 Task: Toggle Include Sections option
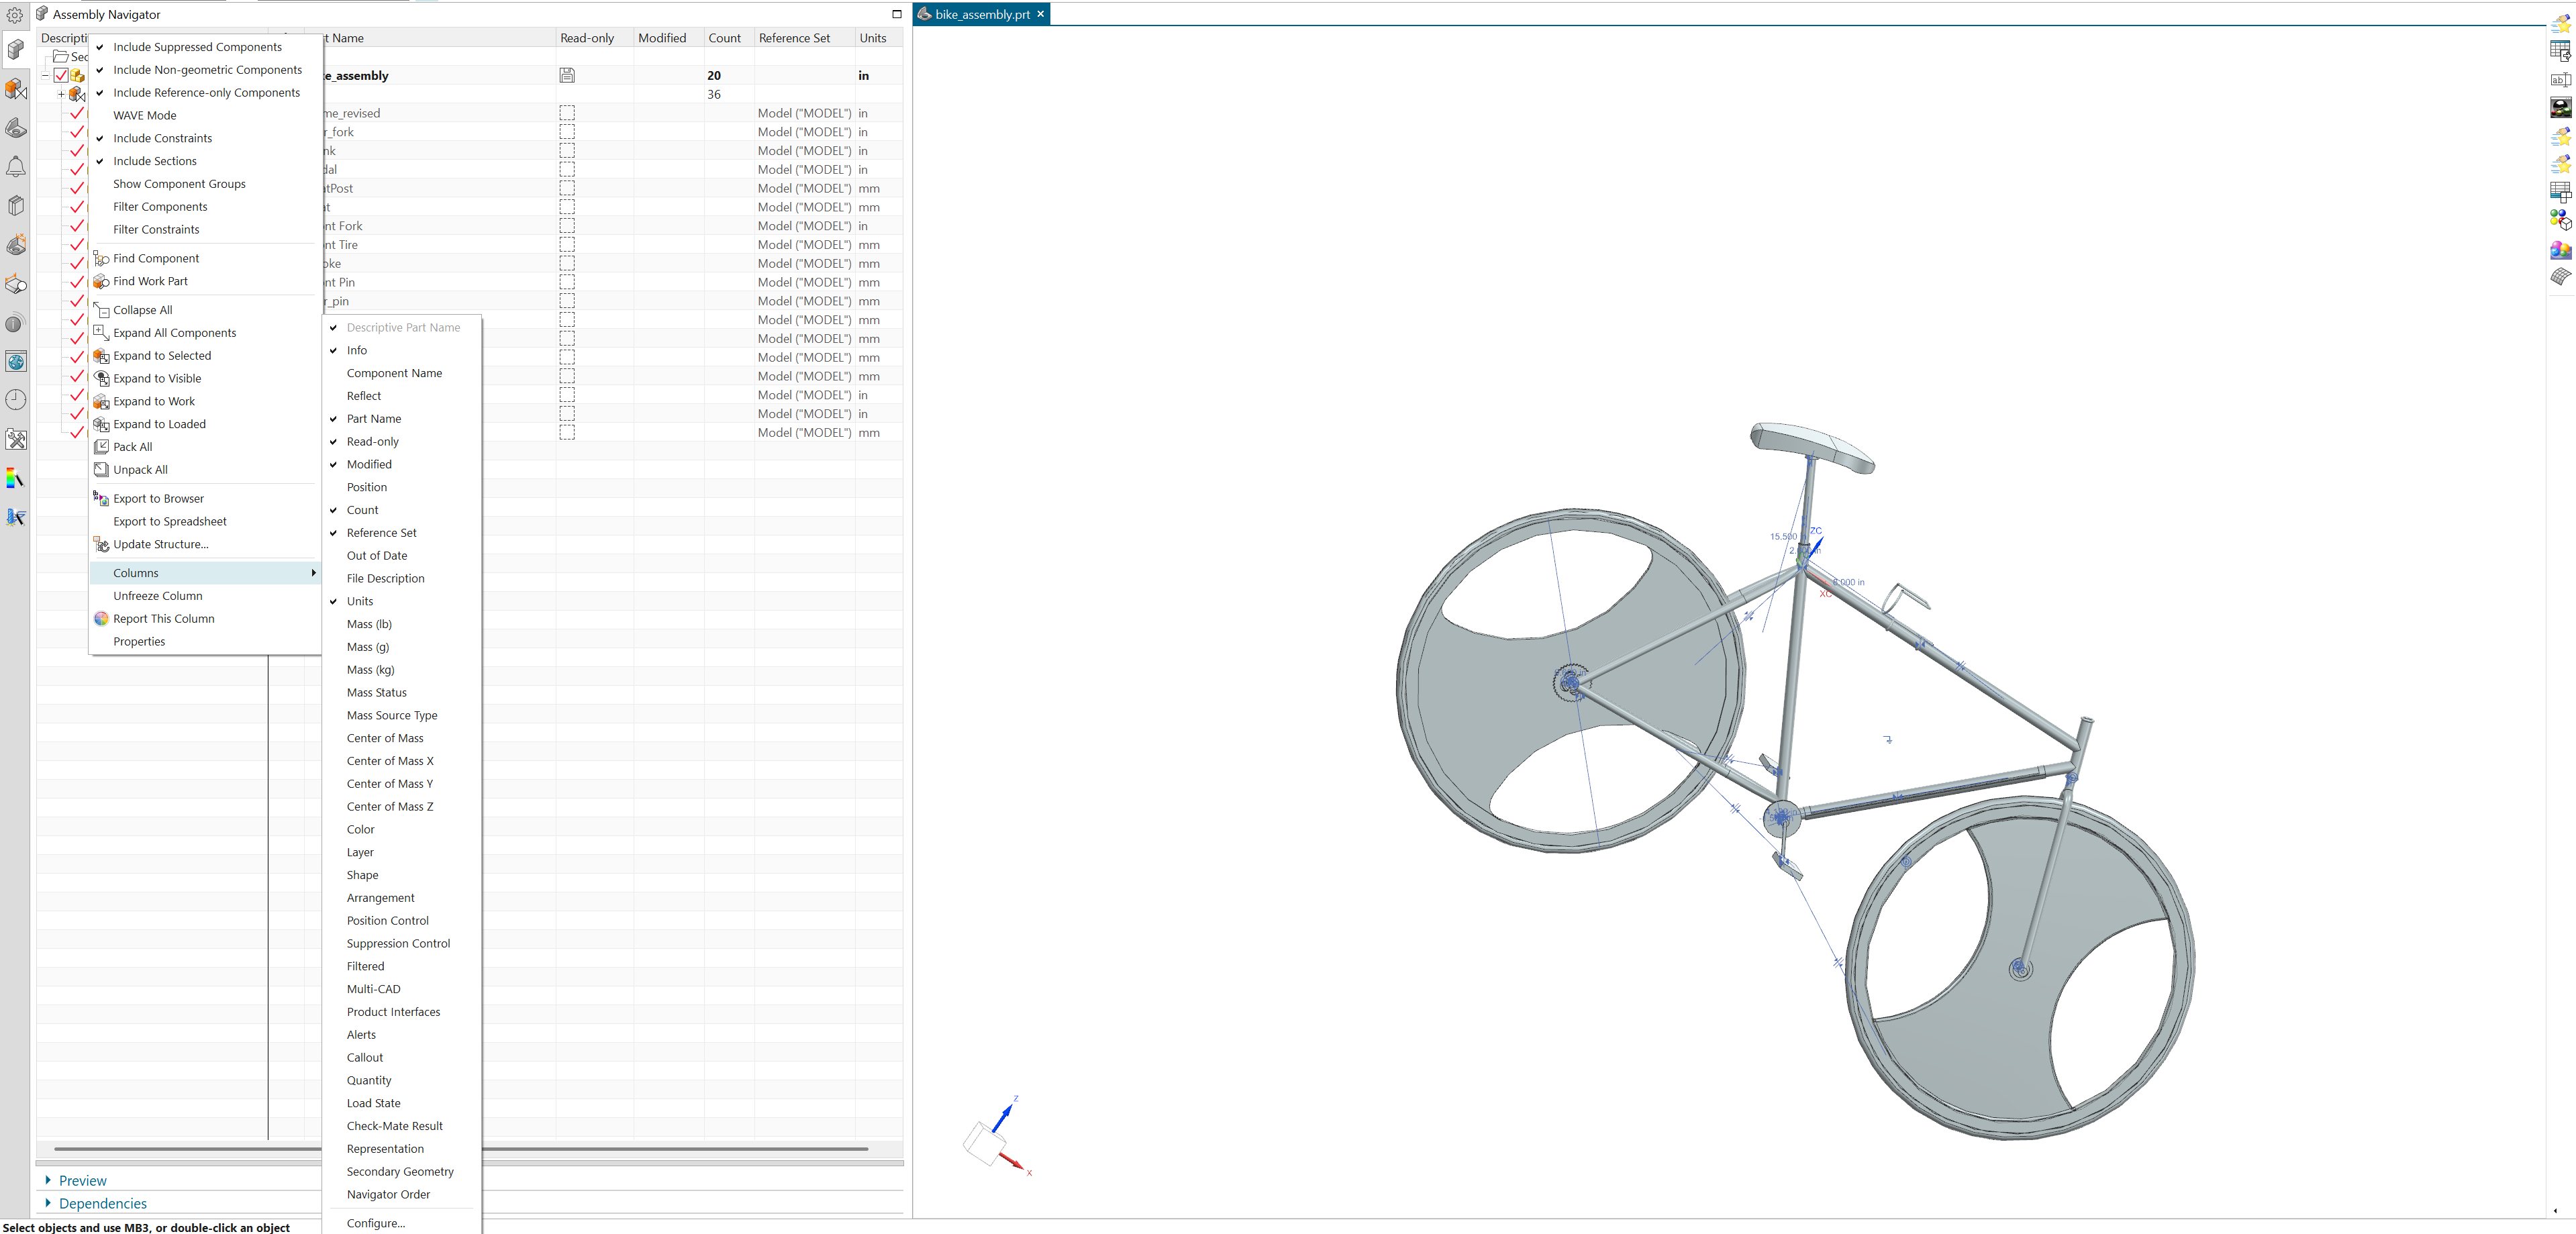(x=155, y=161)
